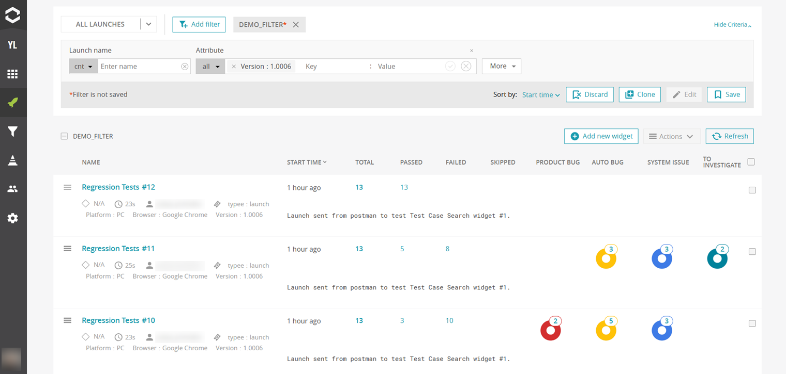Click the Add filter button
The height and width of the screenshot is (374, 786).
[199, 24]
